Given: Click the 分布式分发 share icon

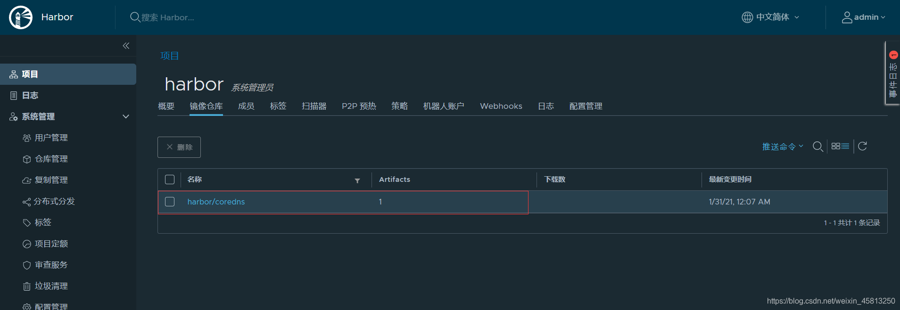Looking at the screenshot, I should (27, 202).
